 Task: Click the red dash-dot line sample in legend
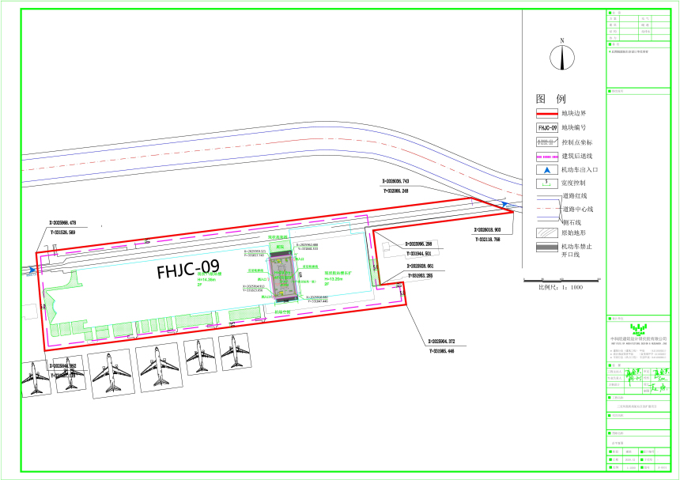click(550, 209)
